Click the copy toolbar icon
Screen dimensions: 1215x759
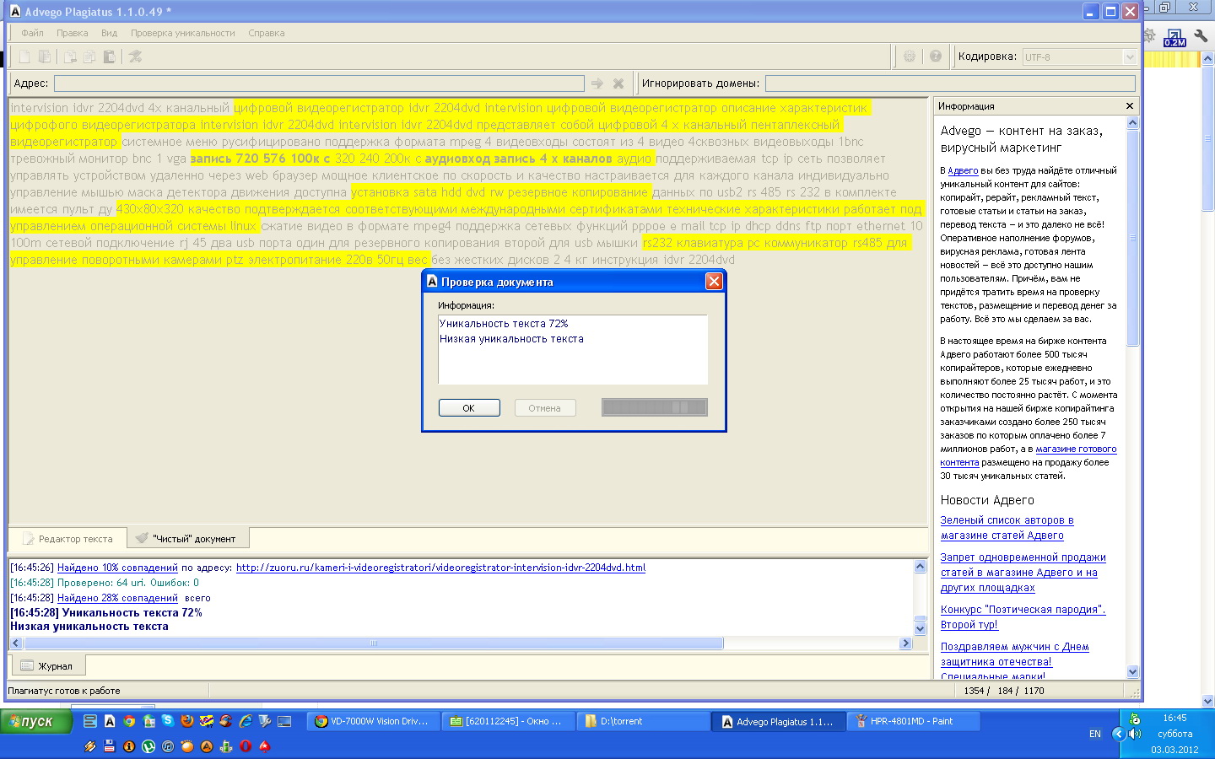tap(89, 57)
